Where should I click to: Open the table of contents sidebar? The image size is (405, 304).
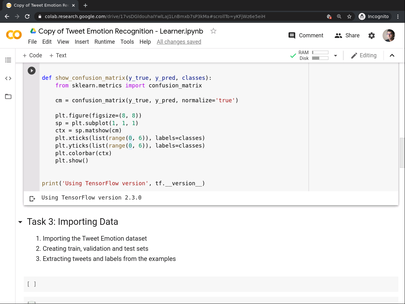(8, 60)
